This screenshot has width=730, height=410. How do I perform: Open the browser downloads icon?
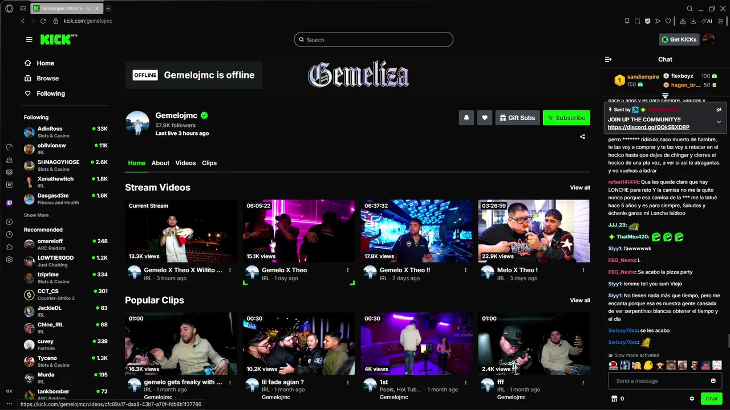[x=693, y=21]
